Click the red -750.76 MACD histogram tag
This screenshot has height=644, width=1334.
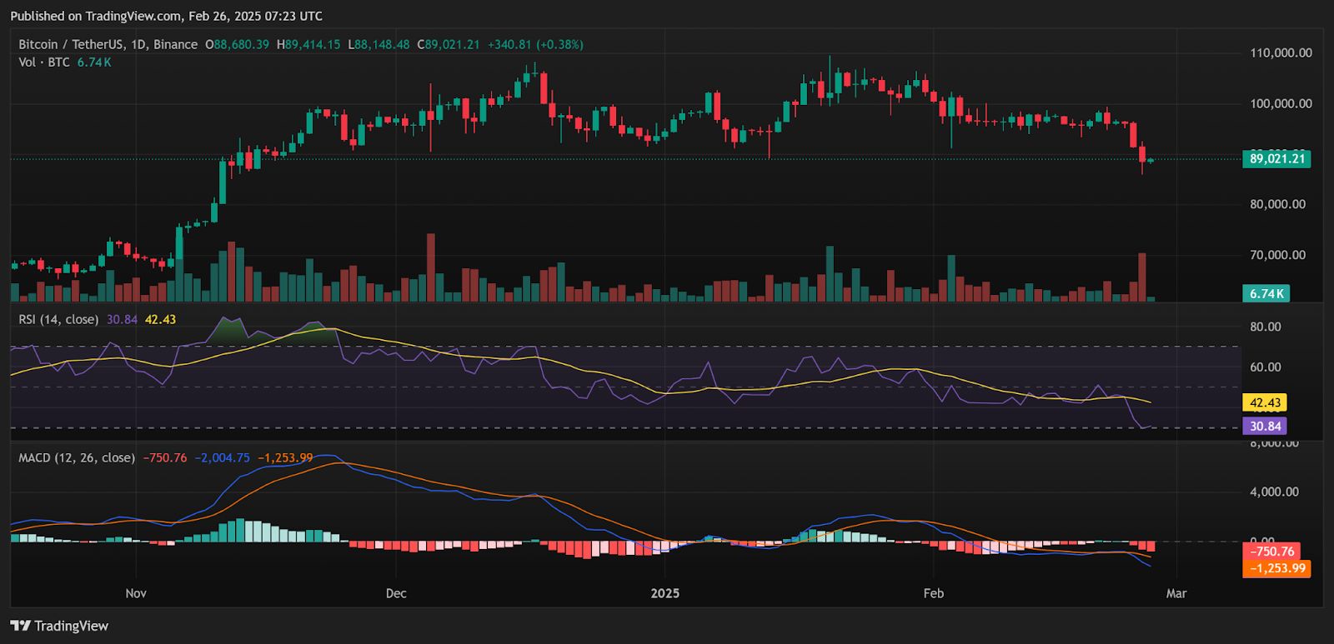click(x=1272, y=551)
